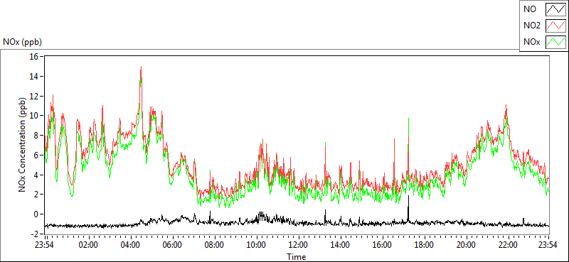Click the NOx green line legend icon

[555, 43]
